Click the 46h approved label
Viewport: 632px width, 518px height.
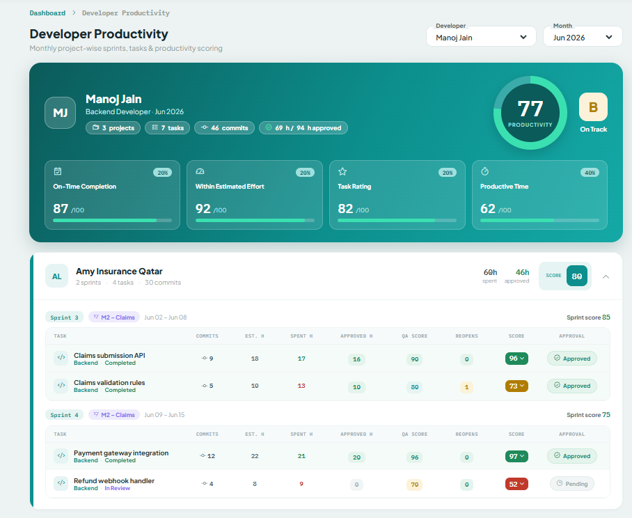[x=517, y=276]
